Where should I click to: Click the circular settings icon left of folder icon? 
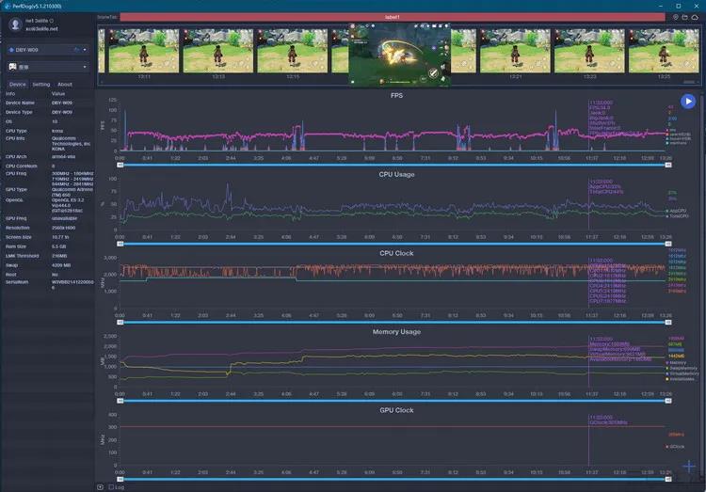[675, 17]
